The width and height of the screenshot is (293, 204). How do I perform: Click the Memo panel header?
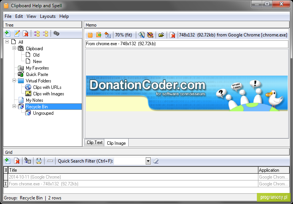(x=186, y=25)
